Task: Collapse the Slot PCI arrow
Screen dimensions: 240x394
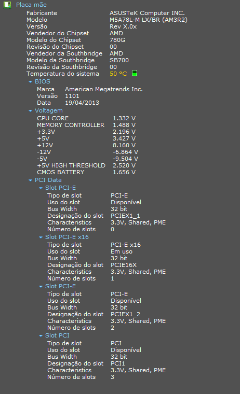Action: [41, 336]
